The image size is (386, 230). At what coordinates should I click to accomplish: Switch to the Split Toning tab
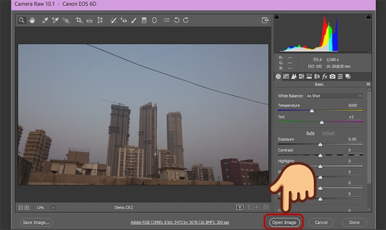pos(309,76)
